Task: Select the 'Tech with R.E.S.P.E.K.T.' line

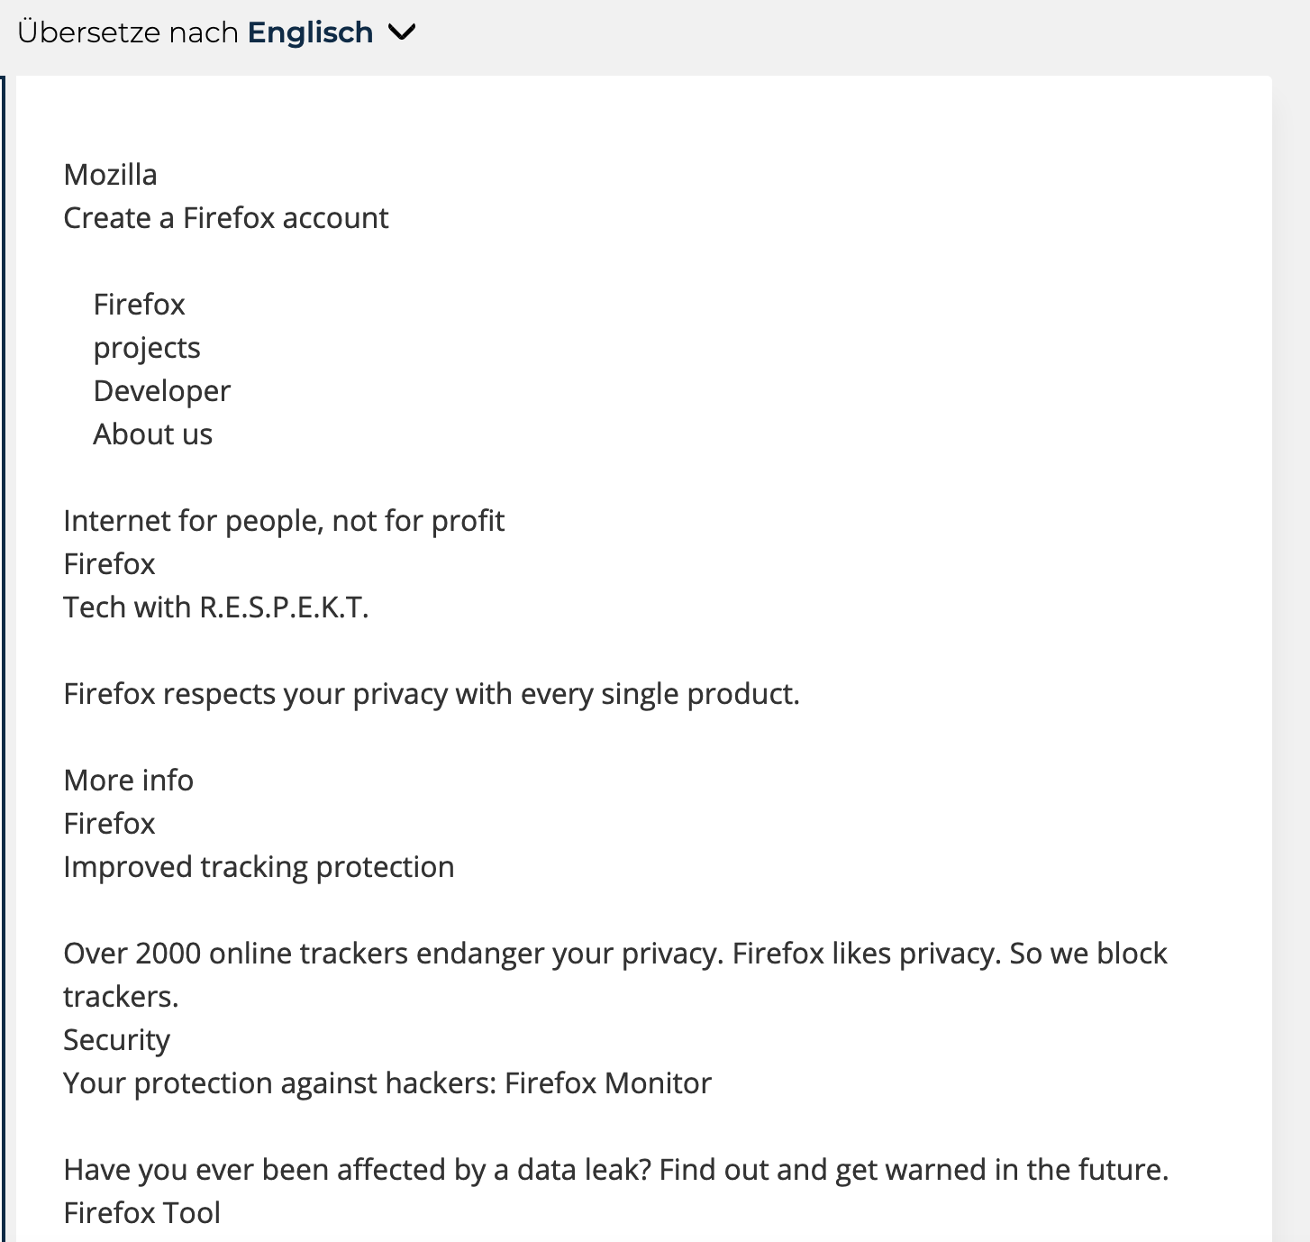Action: 216,607
